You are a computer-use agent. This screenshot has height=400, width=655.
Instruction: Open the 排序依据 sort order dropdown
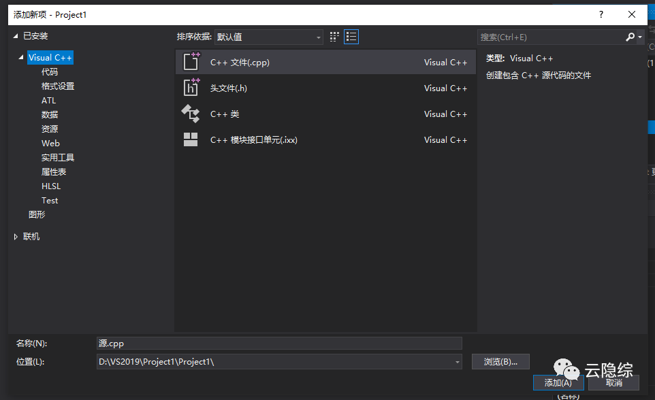317,37
